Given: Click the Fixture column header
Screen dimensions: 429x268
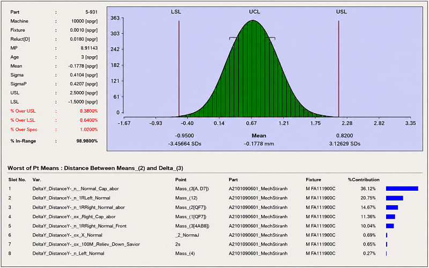Looking at the screenshot, I should (x=313, y=180).
